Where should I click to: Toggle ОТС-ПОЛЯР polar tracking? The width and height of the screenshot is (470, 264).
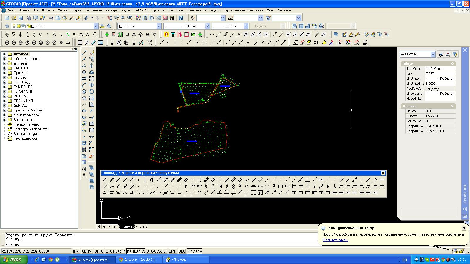115,251
